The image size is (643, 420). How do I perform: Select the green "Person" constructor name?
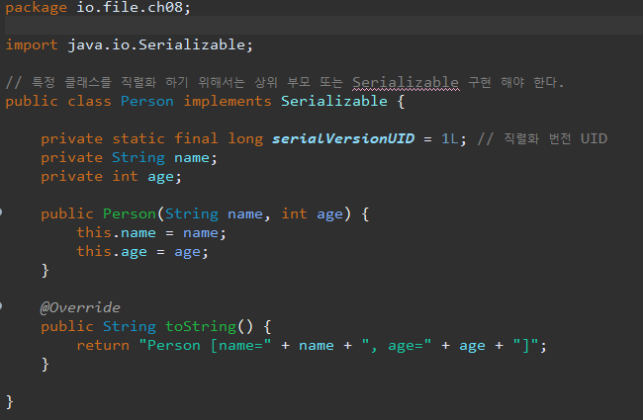pyautogui.click(x=130, y=213)
